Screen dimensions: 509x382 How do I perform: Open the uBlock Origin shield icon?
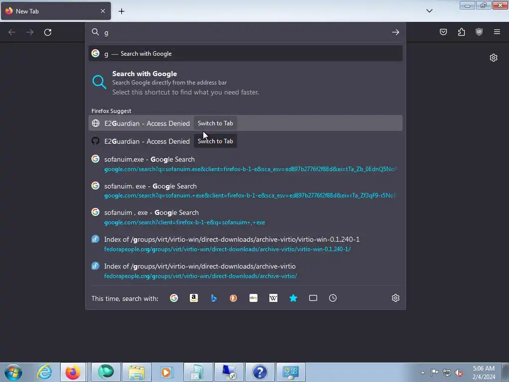click(x=479, y=32)
